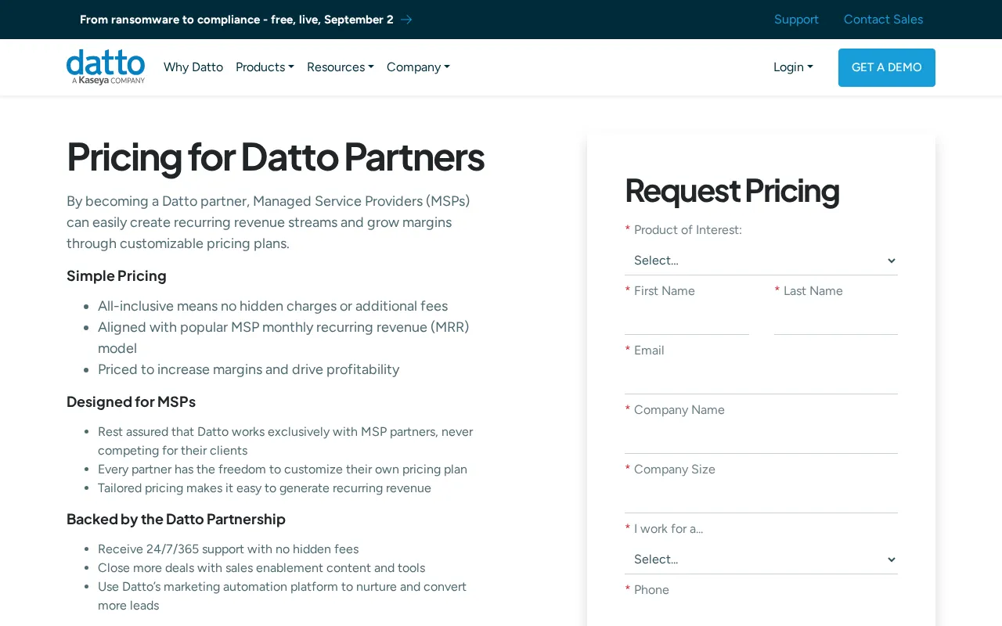Screen dimensions: 1002x626
Task: Expand the Resources menu
Action: click(x=341, y=67)
